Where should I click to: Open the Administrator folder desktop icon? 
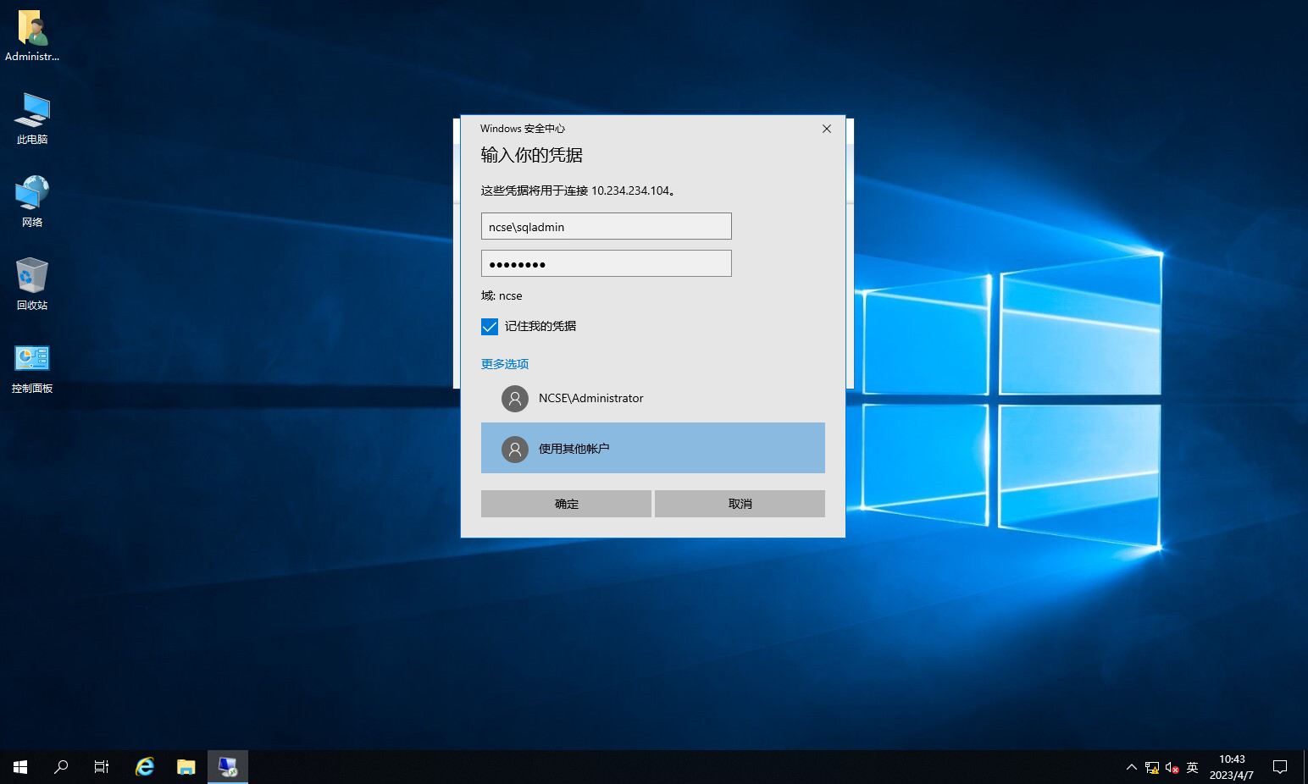32,36
